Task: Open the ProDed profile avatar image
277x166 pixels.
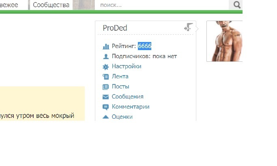Action: 224,41
